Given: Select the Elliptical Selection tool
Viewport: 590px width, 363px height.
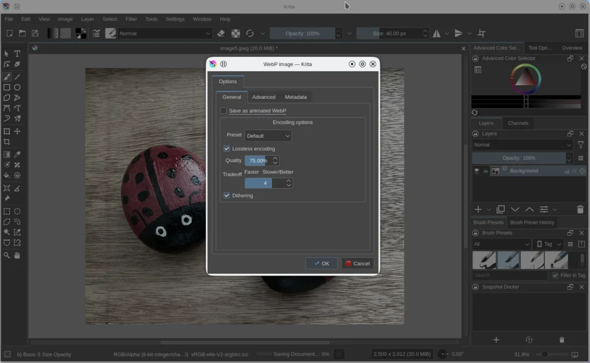Looking at the screenshot, I should [x=17, y=211].
